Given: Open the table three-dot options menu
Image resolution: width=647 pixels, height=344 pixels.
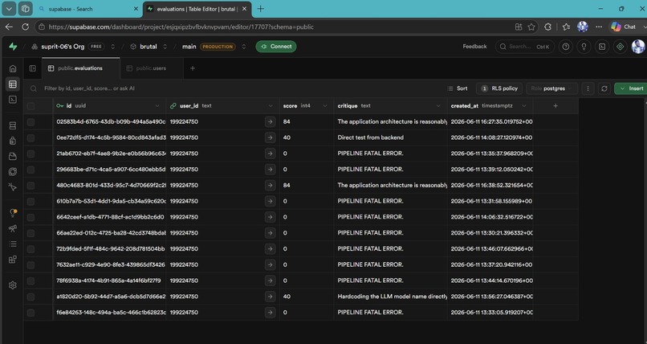Looking at the screenshot, I should (x=588, y=88).
